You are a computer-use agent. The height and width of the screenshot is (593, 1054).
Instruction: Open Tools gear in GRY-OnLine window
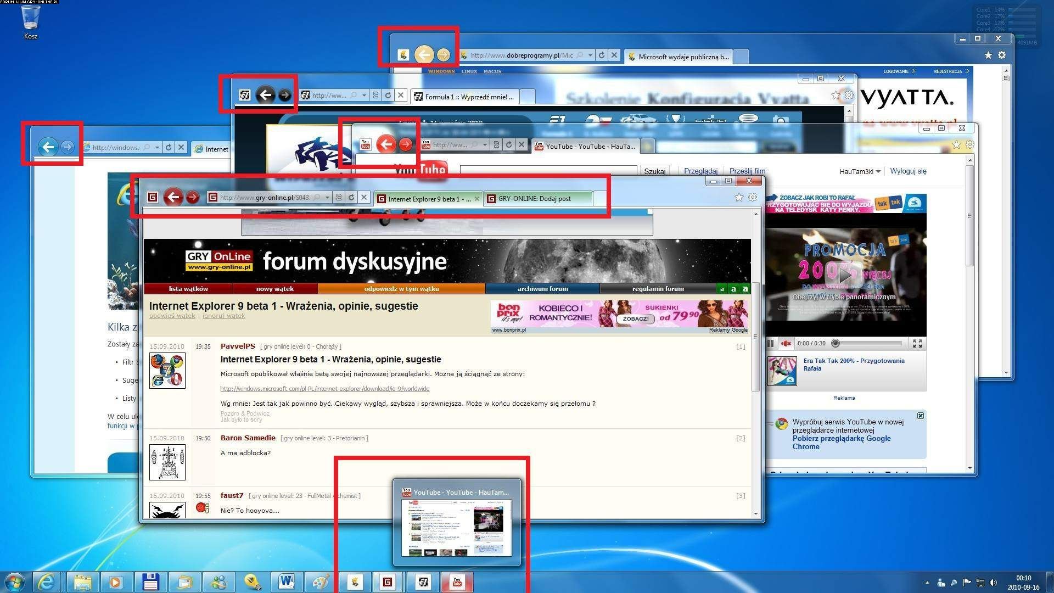point(753,197)
